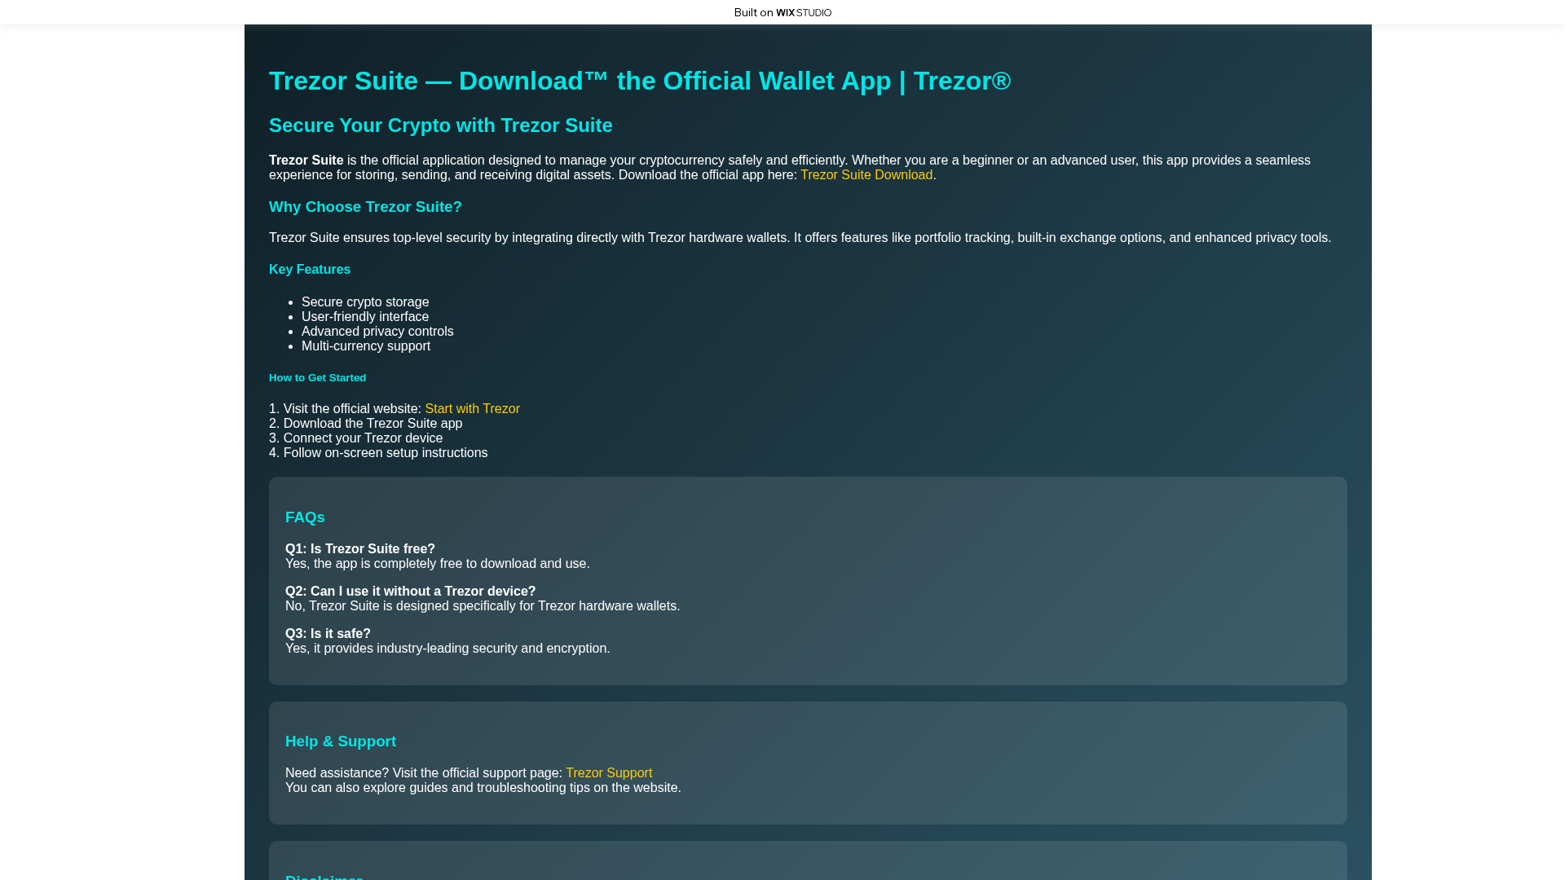Viewport: 1565px width, 880px height.
Task: Click the FAQs section heading
Action: pyautogui.click(x=305, y=517)
